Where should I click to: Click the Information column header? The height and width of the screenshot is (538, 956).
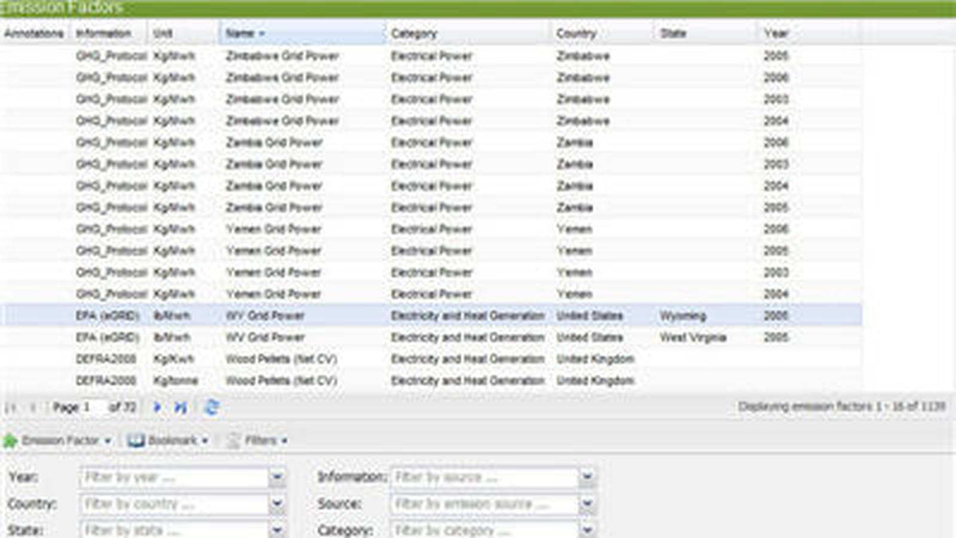click(109, 33)
